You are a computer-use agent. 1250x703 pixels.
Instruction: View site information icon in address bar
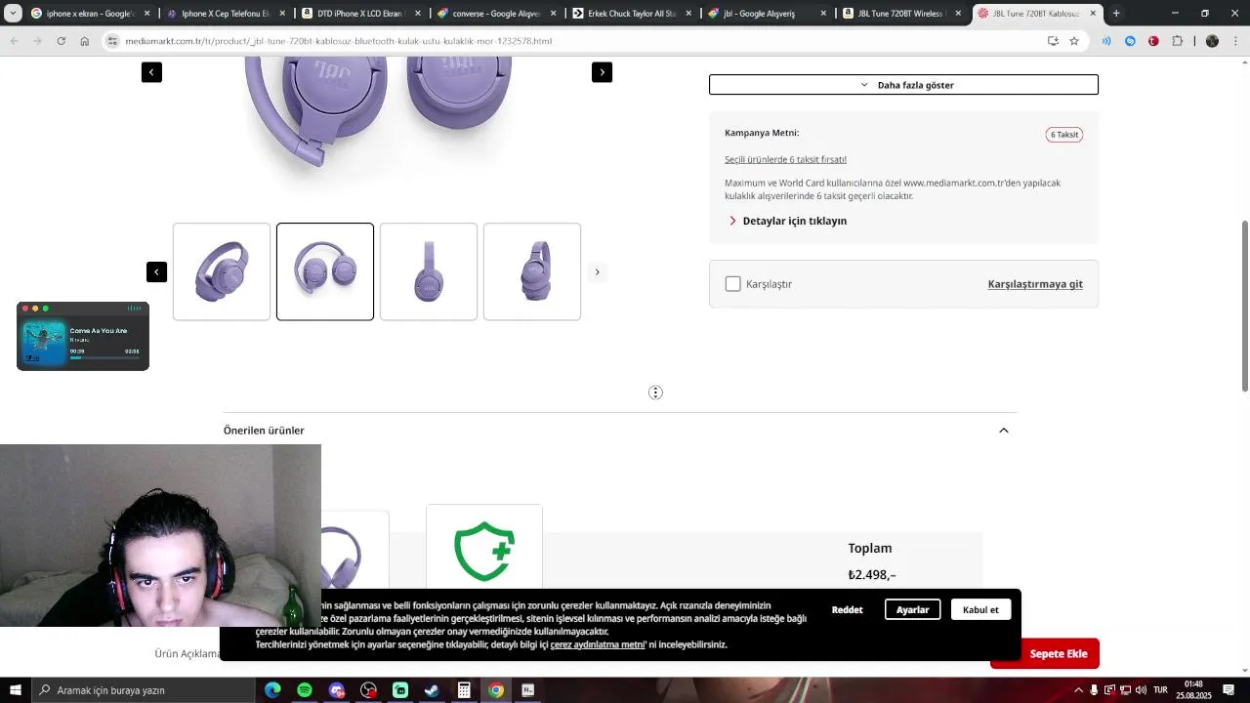[x=113, y=41]
